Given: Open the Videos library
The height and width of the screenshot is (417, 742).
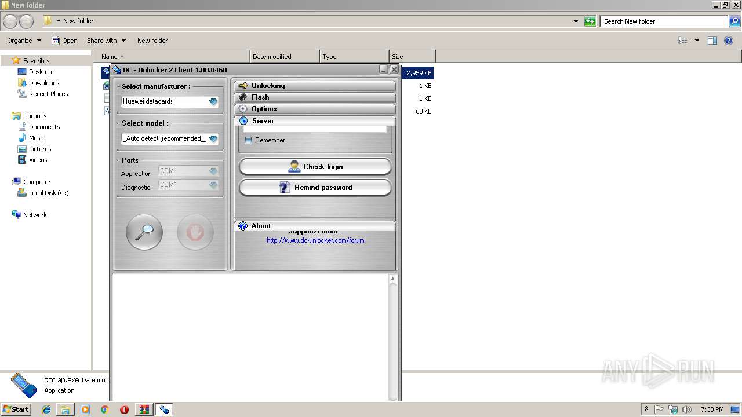Looking at the screenshot, I should pyautogui.click(x=38, y=160).
